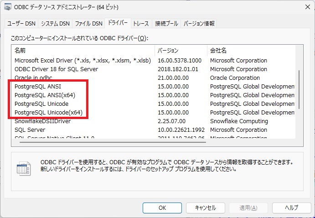
Task: Show the バージョン情報 tab
Action: point(199,24)
